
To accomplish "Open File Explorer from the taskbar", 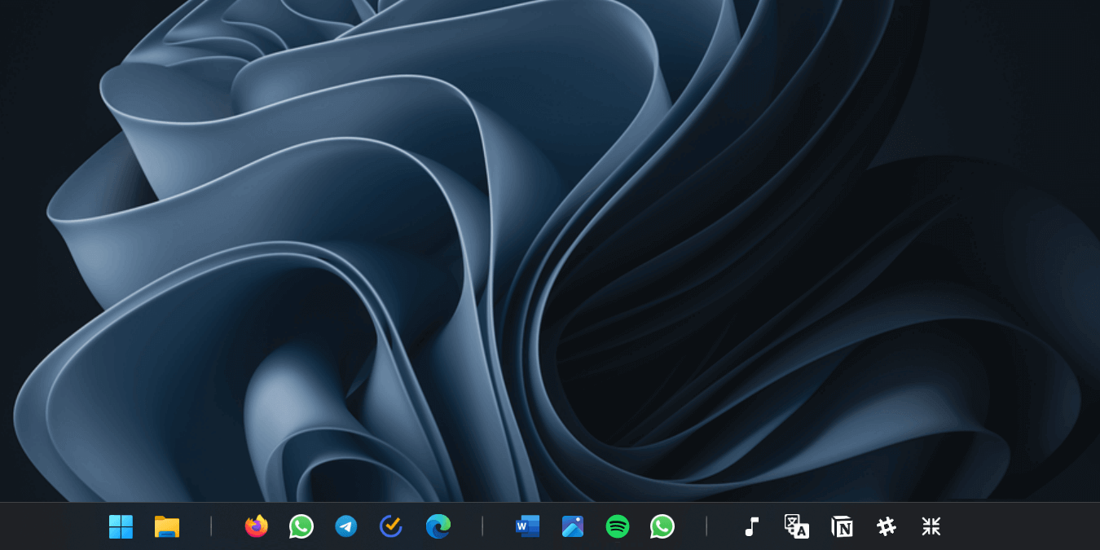I will pos(165,526).
